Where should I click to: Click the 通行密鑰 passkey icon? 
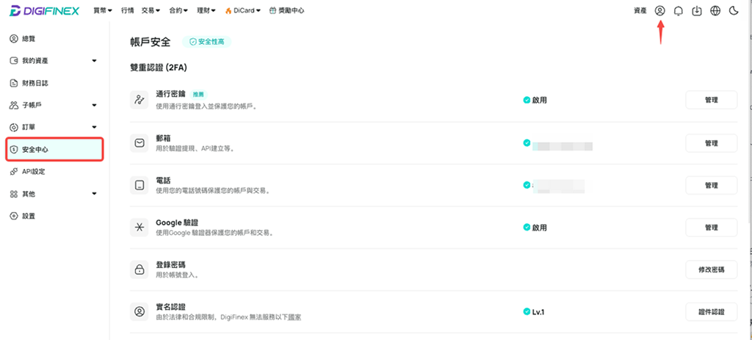tap(139, 100)
